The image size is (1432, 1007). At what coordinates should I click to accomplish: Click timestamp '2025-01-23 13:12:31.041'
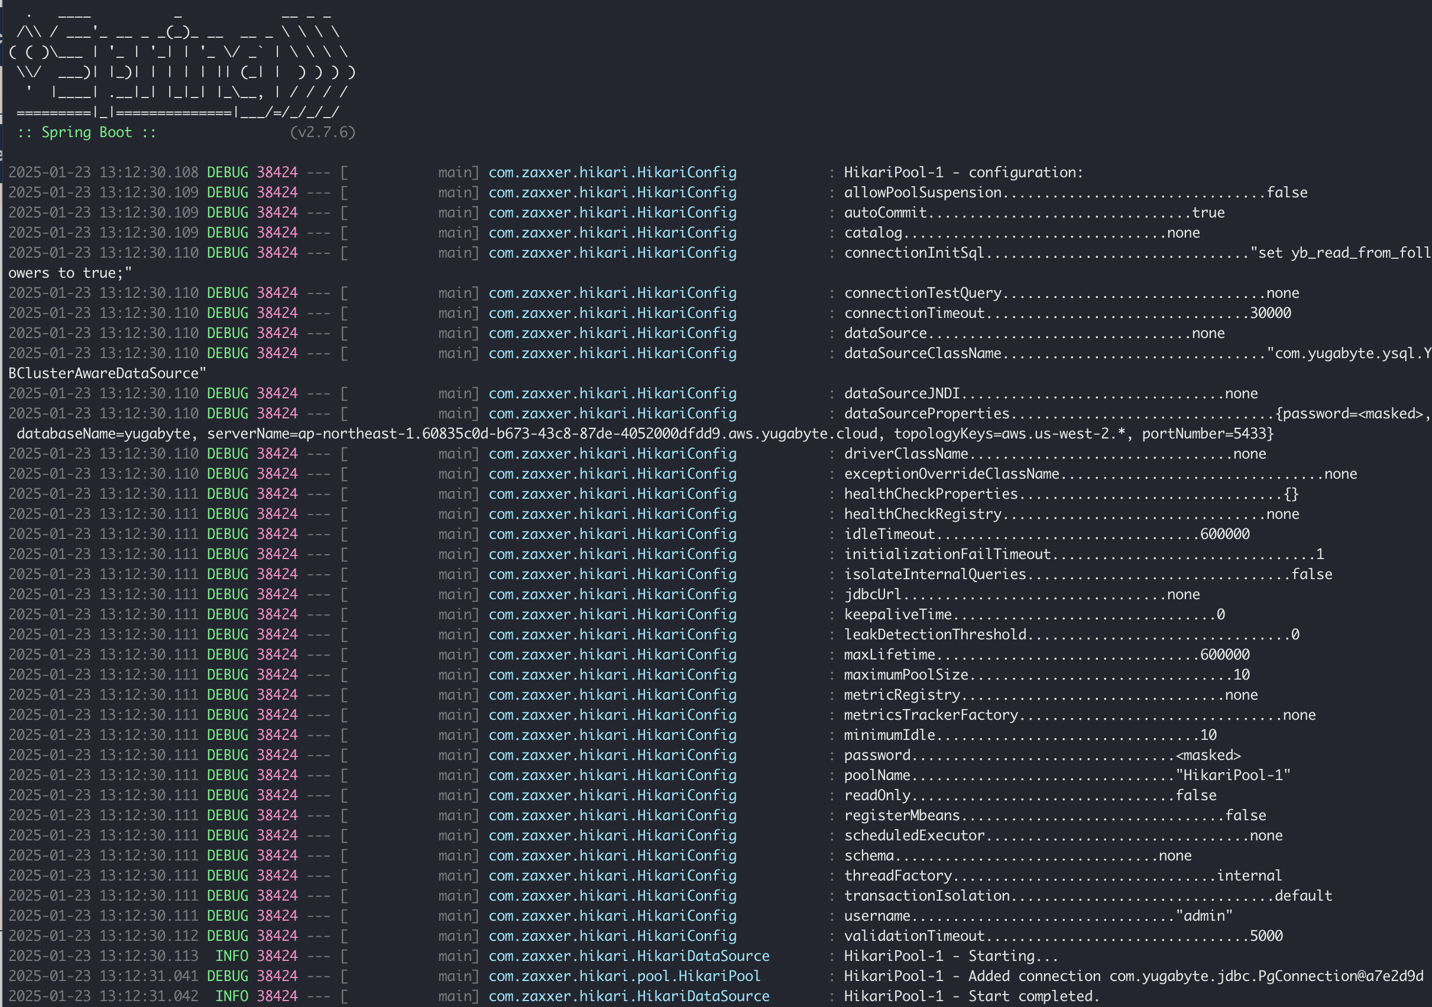click(x=103, y=976)
